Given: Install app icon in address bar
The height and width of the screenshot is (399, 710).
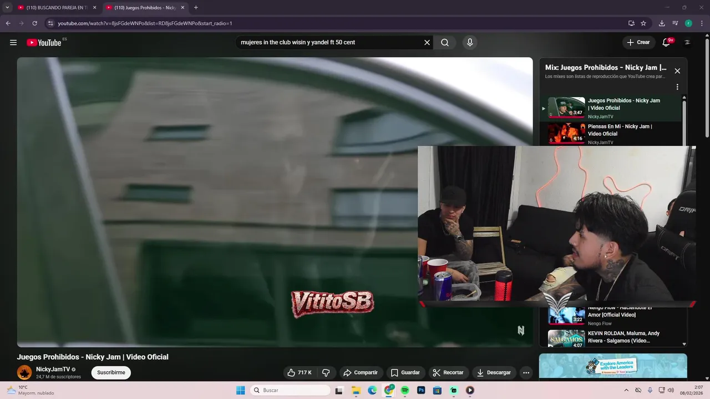Looking at the screenshot, I should pyautogui.click(x=631, y=23).
